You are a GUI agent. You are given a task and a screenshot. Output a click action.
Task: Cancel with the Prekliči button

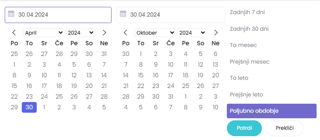[284, 128]
